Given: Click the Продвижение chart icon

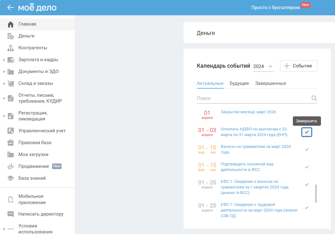Looking at the screenshot, I should (11, 167).
